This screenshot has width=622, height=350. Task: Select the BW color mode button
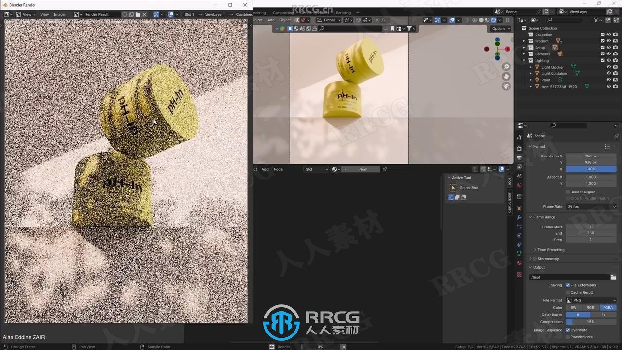574,308
